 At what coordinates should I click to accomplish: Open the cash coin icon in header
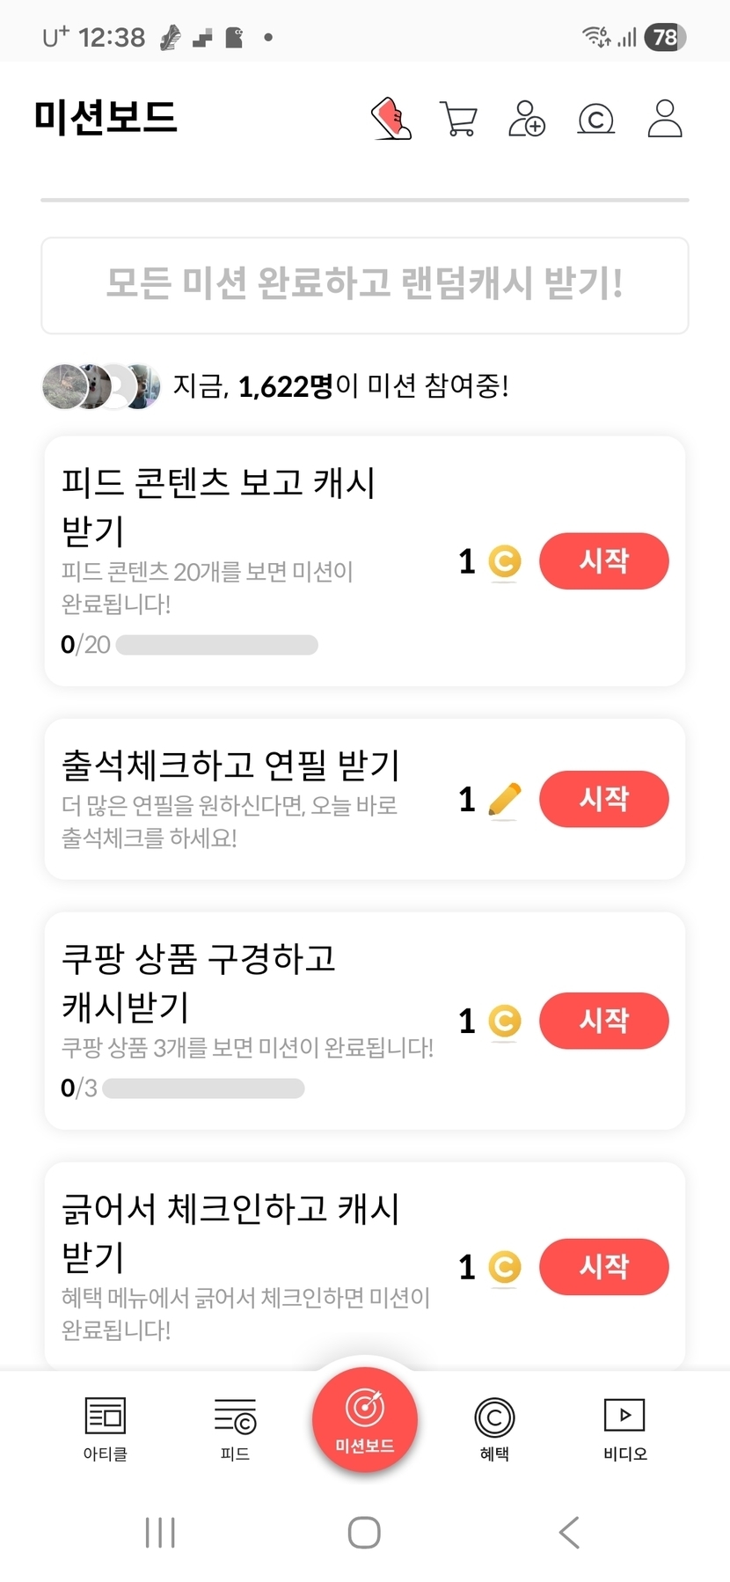click(595, 119)
